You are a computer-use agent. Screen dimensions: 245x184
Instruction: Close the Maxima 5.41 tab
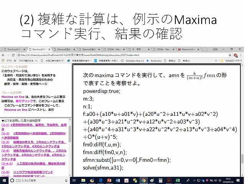(x=198, y=49)
